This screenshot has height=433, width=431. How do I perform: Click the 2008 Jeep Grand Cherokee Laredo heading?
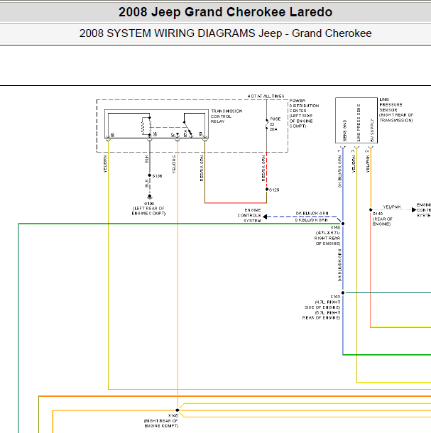pos(225,12)
